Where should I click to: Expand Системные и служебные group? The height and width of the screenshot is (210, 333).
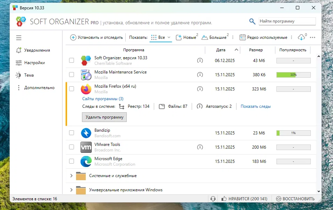[71, 176]
